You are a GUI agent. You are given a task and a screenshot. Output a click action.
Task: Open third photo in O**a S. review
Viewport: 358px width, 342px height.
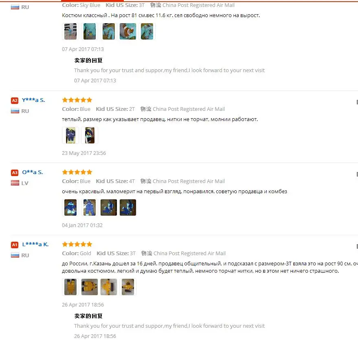pos(109,207)
